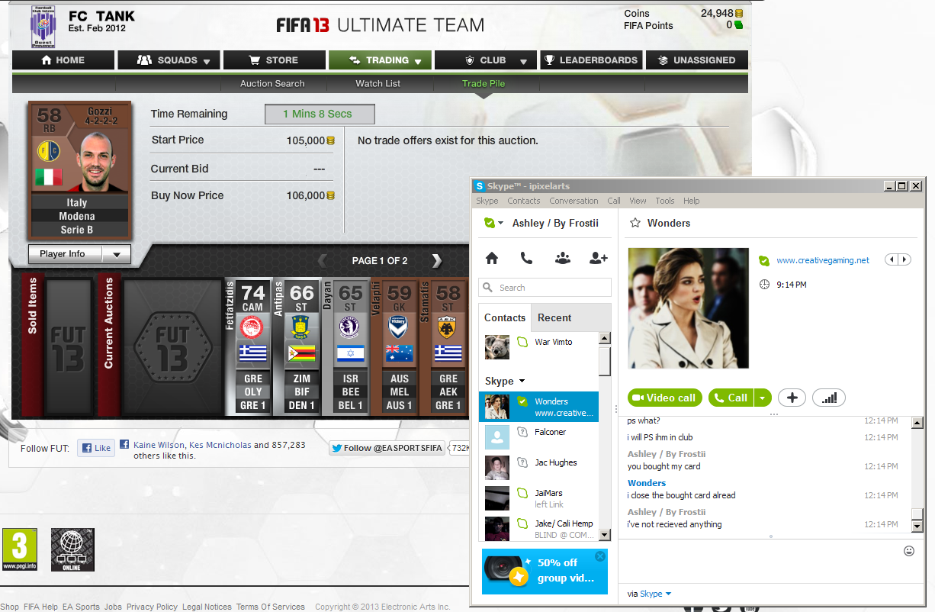Image resolution: width=935 pixels, height=612 pixels.
Task: Open the dropdown arrow next to Call
Action: click(x=763, y=398)
